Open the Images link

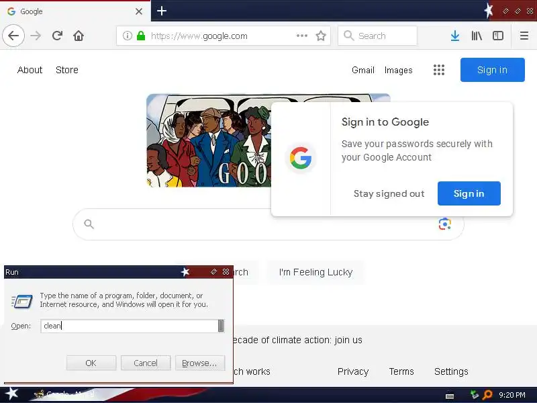[x=398, y=71]
